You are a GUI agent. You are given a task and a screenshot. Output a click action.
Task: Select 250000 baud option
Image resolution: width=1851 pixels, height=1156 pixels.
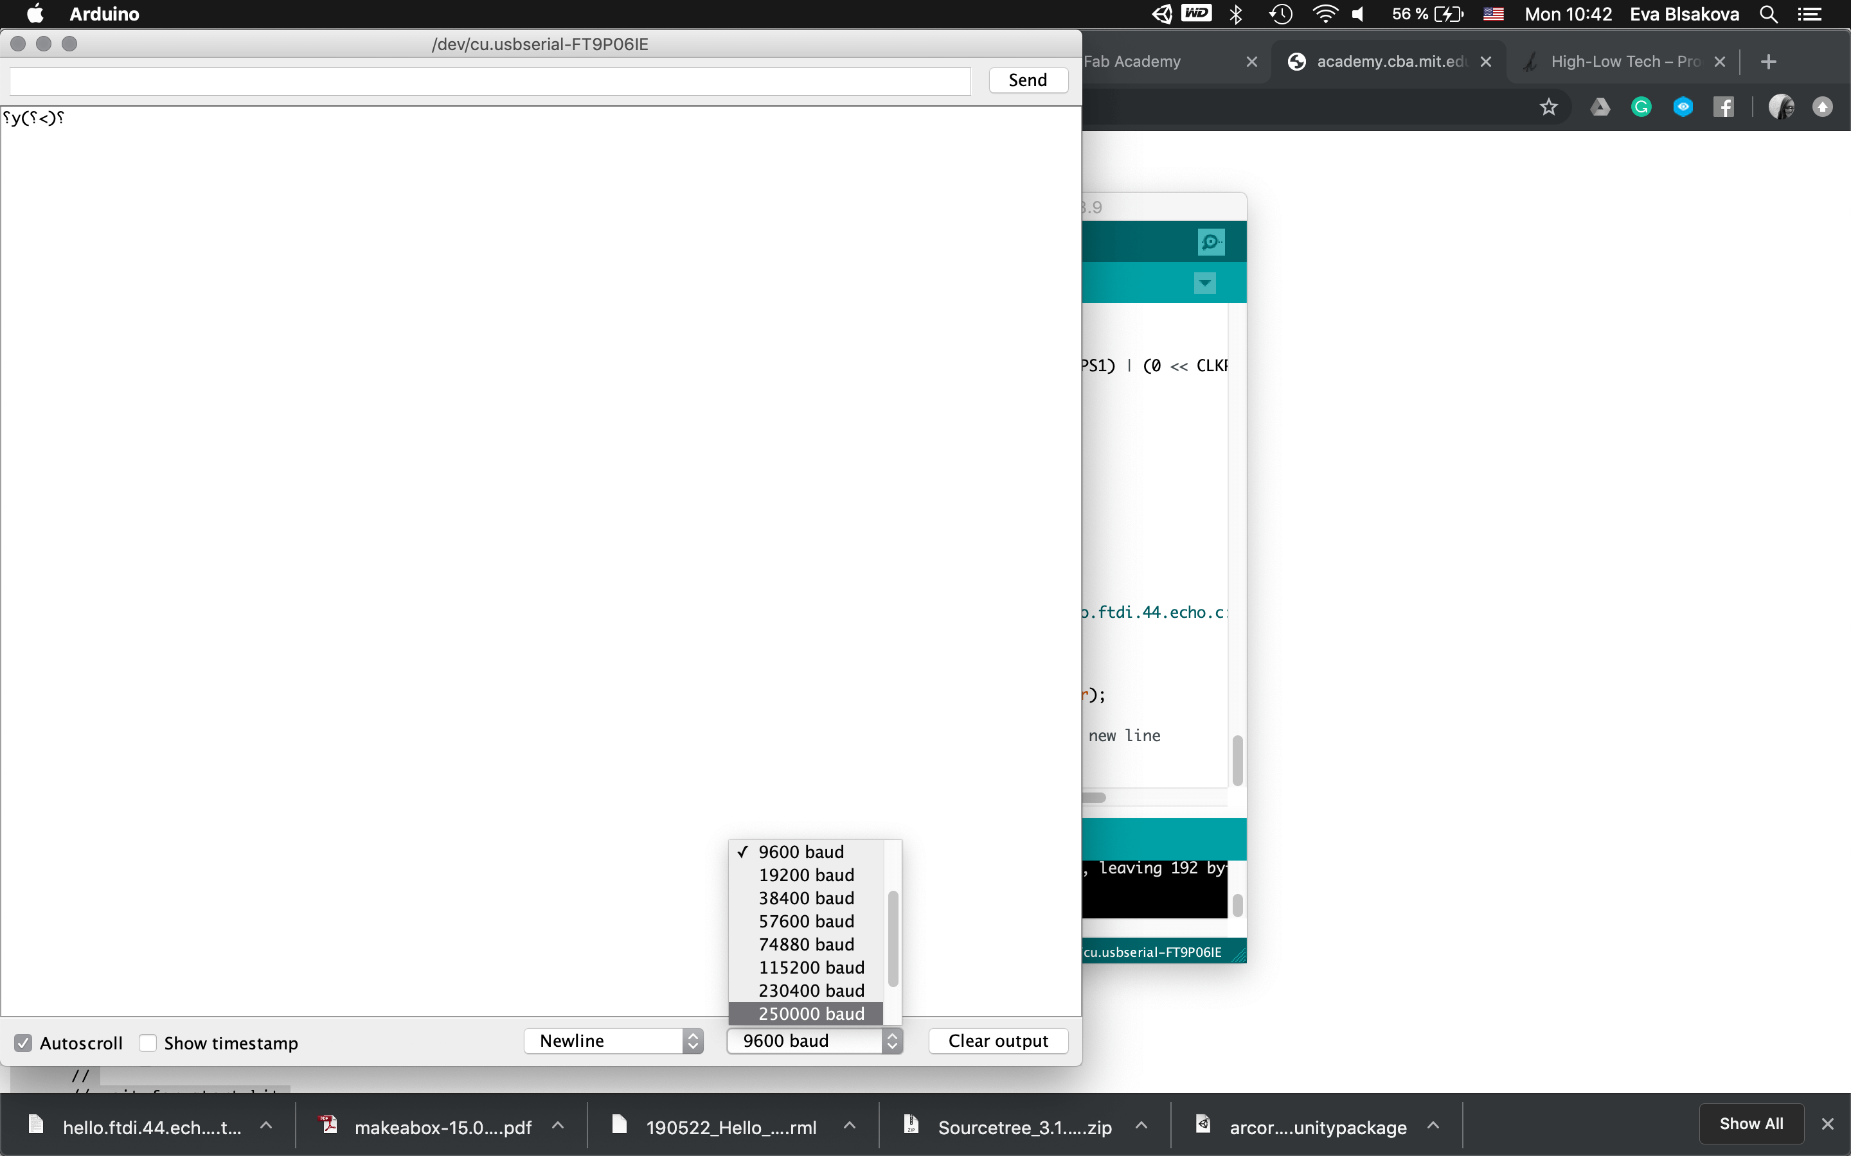tap(810, 1014)
